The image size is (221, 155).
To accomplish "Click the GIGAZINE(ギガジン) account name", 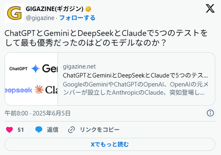I will (54, 9).
